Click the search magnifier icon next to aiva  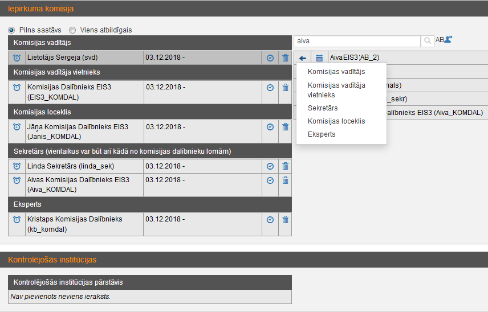coord(427,41)
